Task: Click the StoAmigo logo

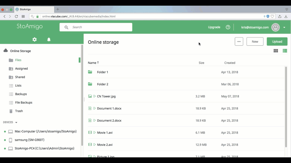Action: coord(30,27)
